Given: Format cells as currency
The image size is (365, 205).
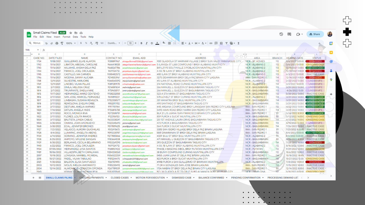Looking at the screenshot, I should tap(81, 43).
